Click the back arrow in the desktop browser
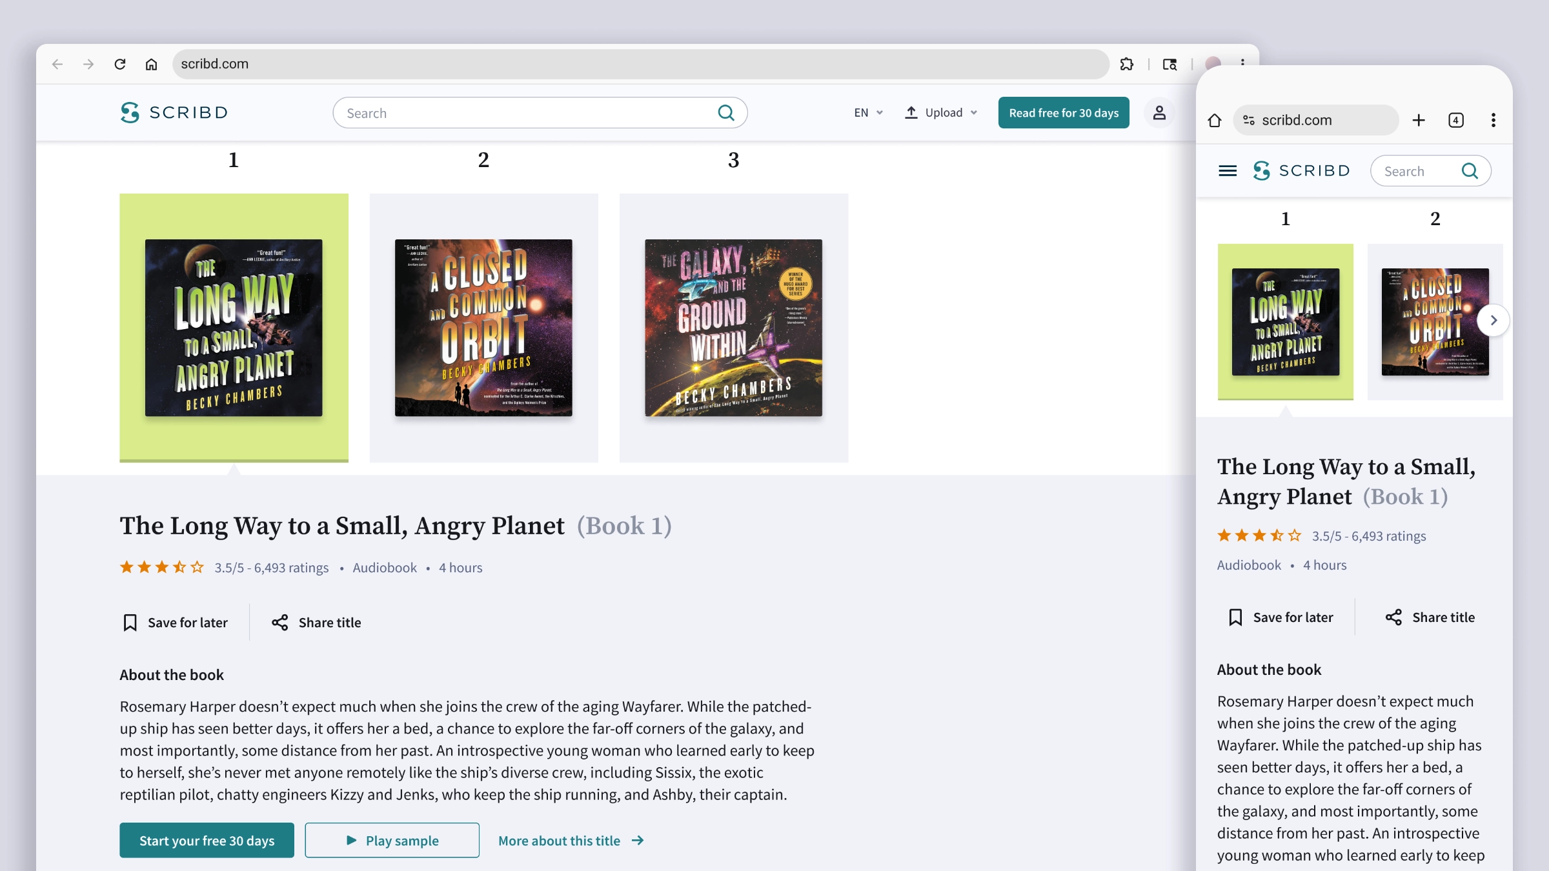This screenshot has width=1549, height=871. click(57, 64)
